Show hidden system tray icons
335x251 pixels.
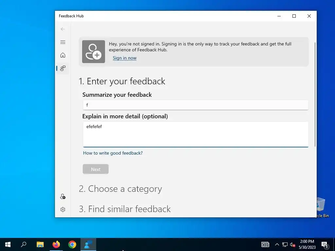click(x=277, y=244)
